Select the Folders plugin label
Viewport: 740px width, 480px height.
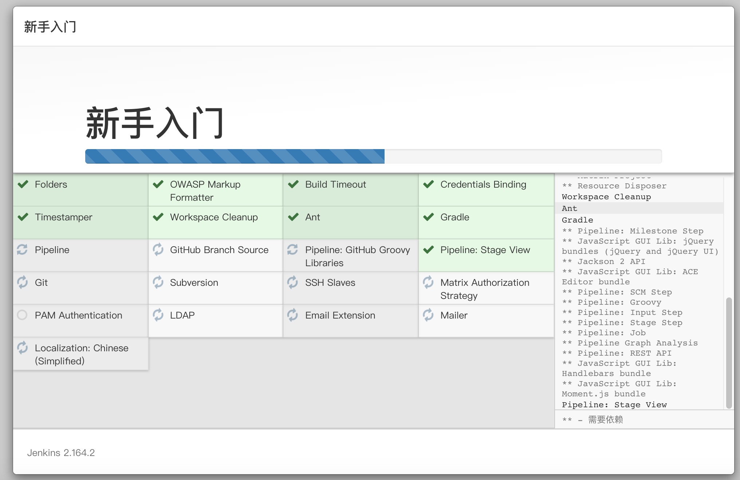pyautogui.click(x=51, y=184)
